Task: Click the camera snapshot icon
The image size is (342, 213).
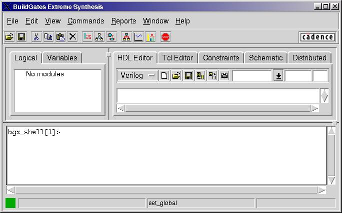Action: click(x=224, y=76)
